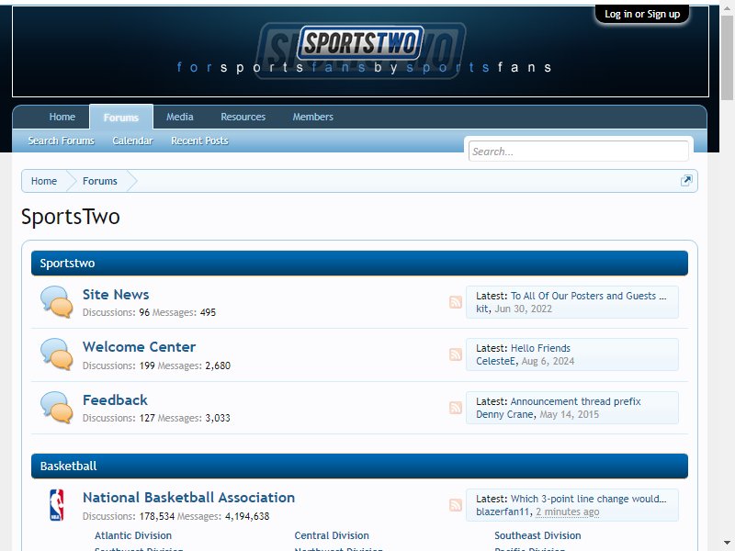The width and height of the screenshot is (735, 551).
Task: Click the 'SportsTwo' page heading
Action: (71, 217)
